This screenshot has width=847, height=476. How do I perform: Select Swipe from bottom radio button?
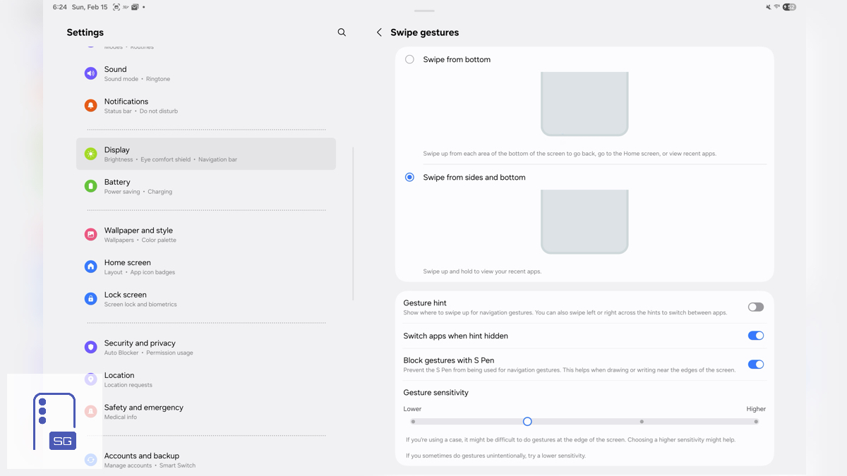click(409, 59)
